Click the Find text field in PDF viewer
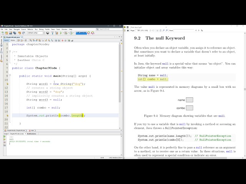The width and height of the screenshot is (246, 184). pyautogui.click(x=184, y=30)
